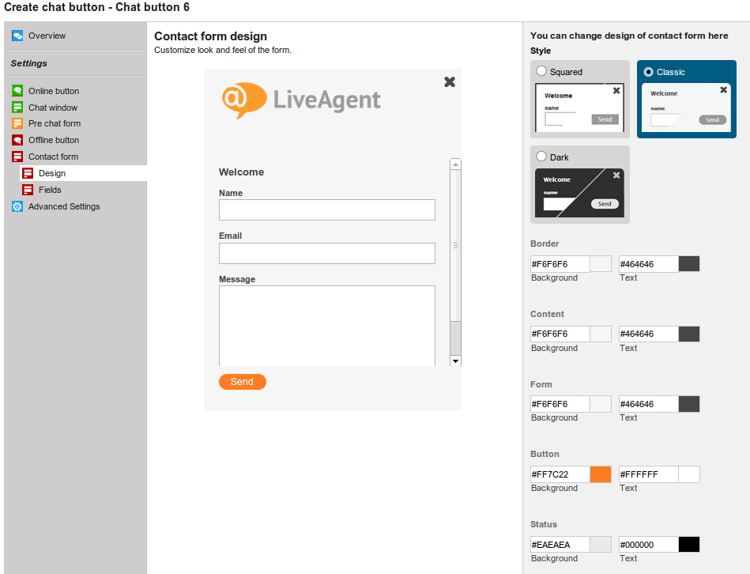Close the contact form preview
Screen dimensions: 750x574
coord(450,81)
